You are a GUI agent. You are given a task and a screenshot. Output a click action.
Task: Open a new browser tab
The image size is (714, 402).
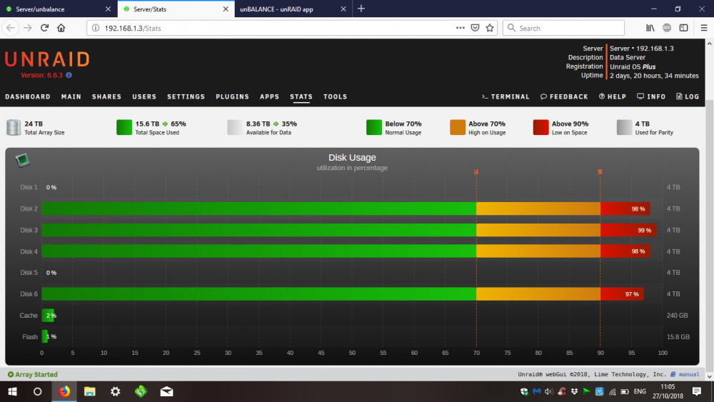click(361, 9)
